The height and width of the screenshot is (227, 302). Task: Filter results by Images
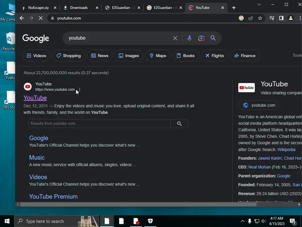tap(129, 56)
